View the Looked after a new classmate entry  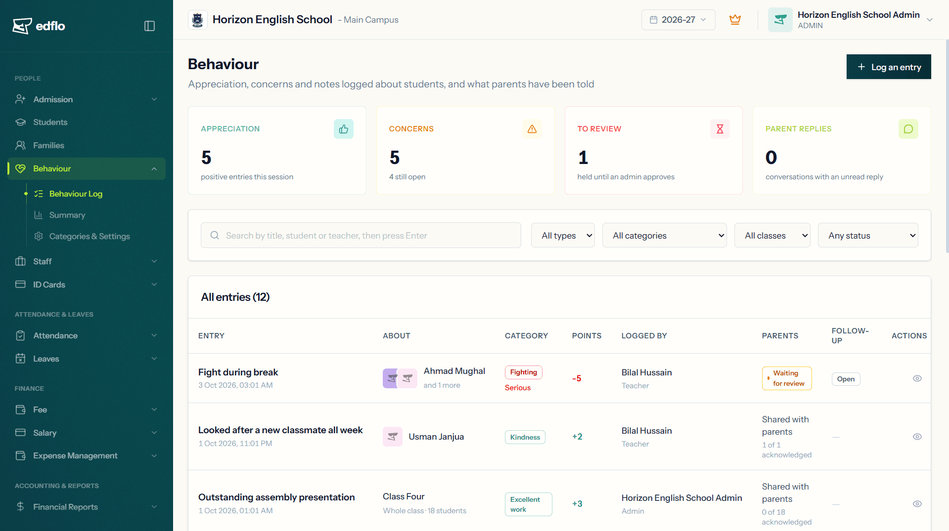point(917,437)
